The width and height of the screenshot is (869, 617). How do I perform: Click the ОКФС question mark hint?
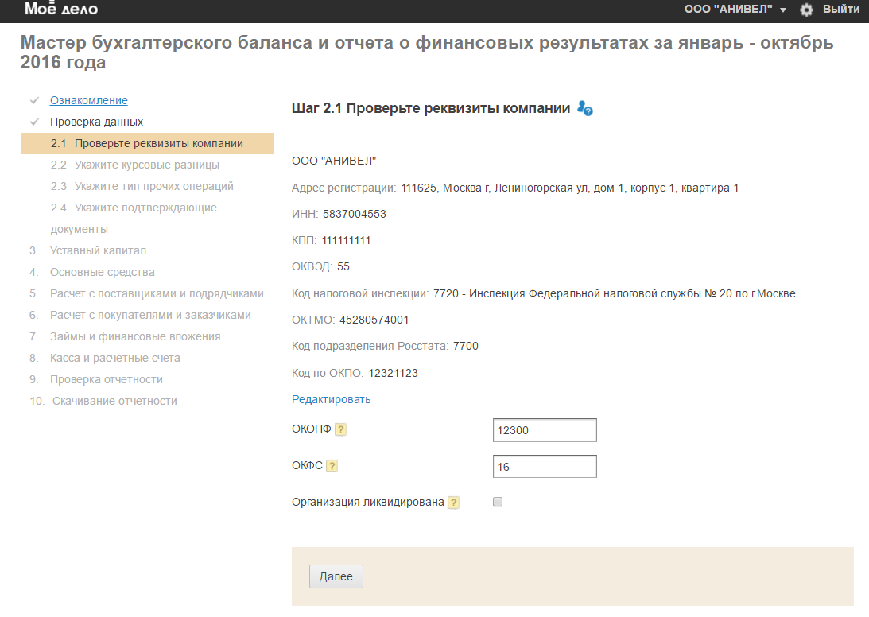coord(332,466)
